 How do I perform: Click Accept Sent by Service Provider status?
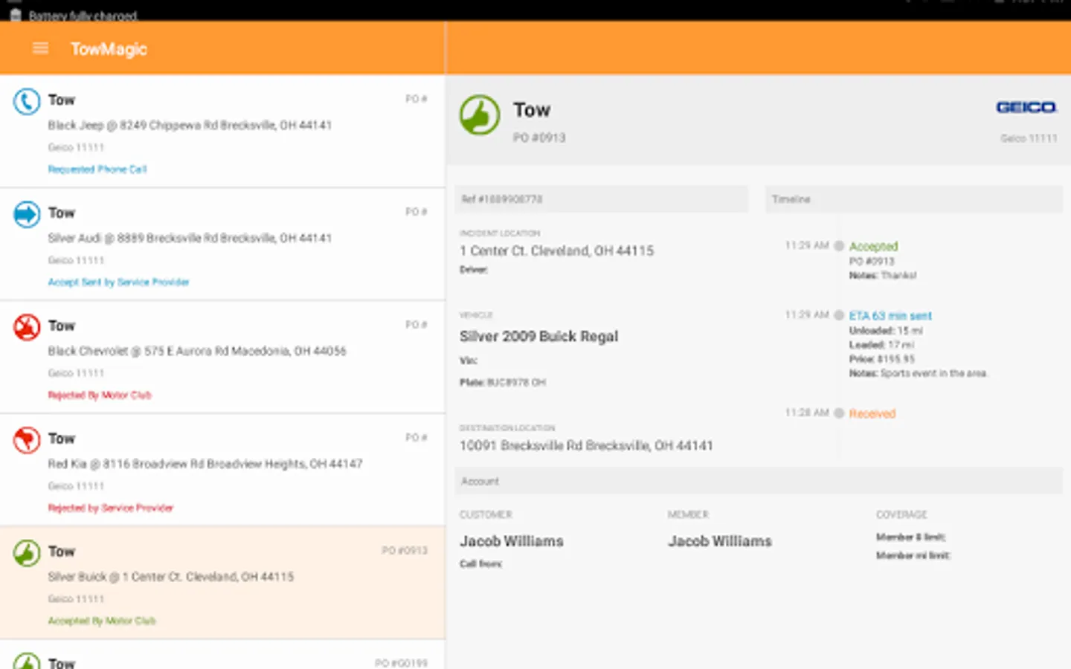(118, 282)
